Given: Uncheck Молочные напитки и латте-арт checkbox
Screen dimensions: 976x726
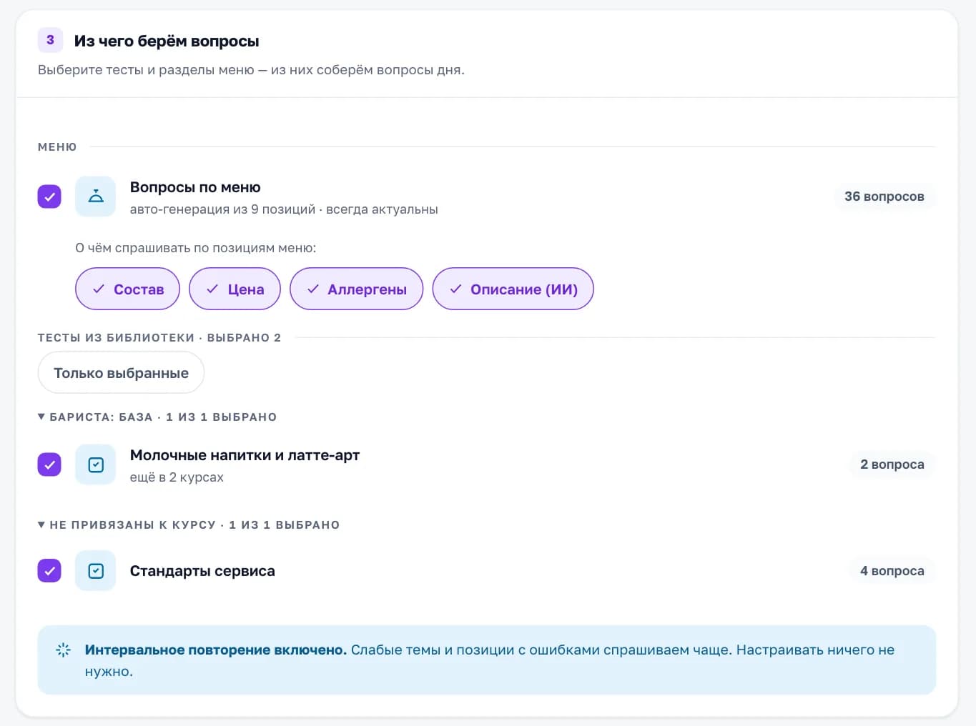Looking at the screenshot, I should click(49, 464).
